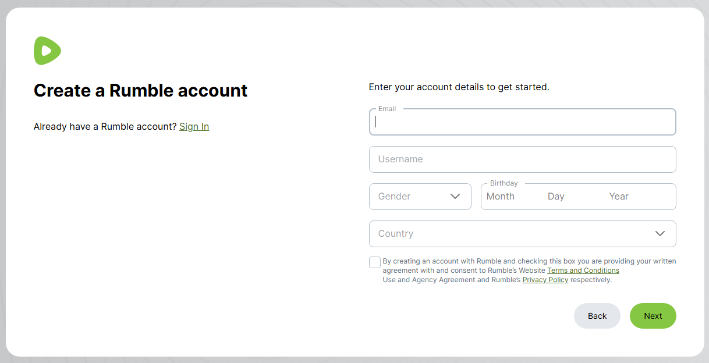Click the green Rumble logo icon
The image size is (709, 363).
pos(47,51)
